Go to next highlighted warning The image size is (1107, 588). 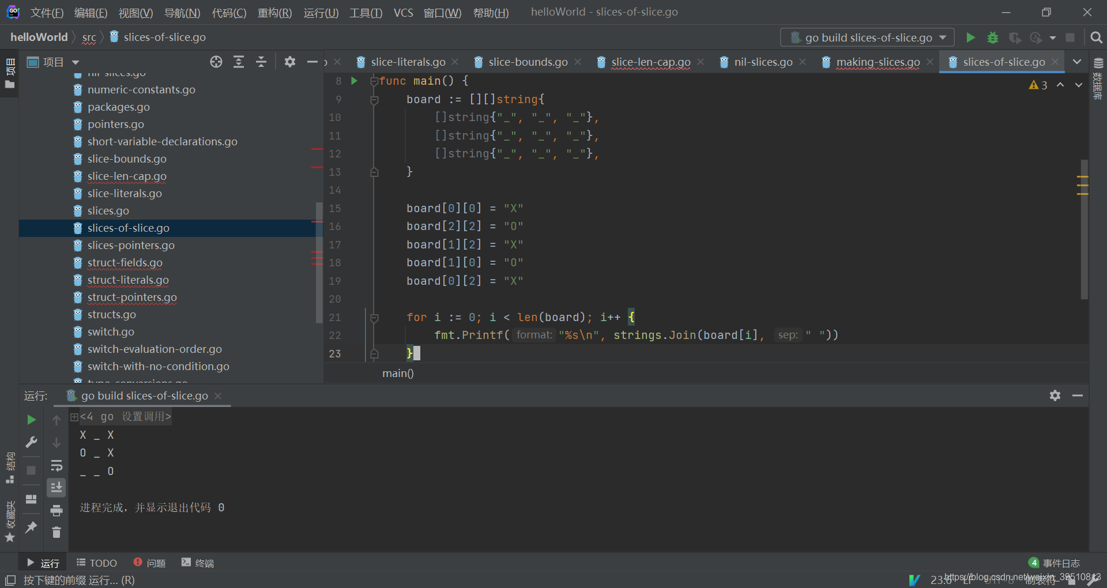pos(1079,85)
